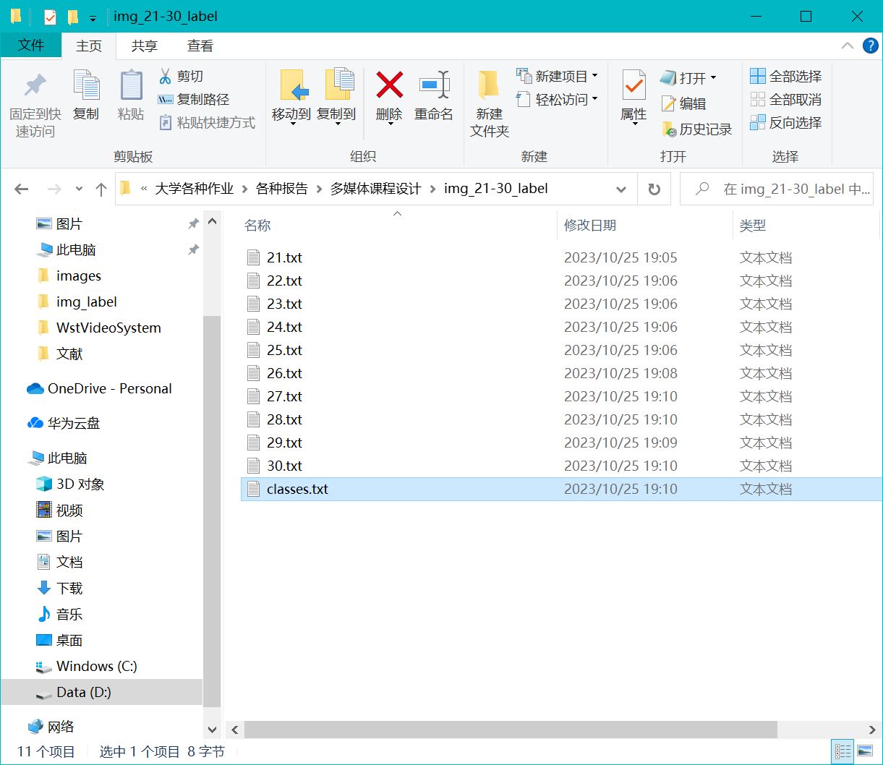Viewport: 883px width, 765px height.
Task: Open the quick access toolbar customize dropdown
Action: click(x=93, y=17)
